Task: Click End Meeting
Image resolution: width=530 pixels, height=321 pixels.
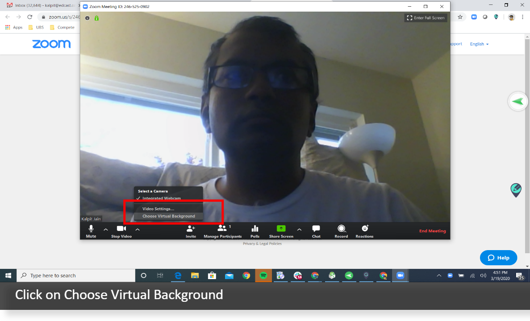Action: 432,230
